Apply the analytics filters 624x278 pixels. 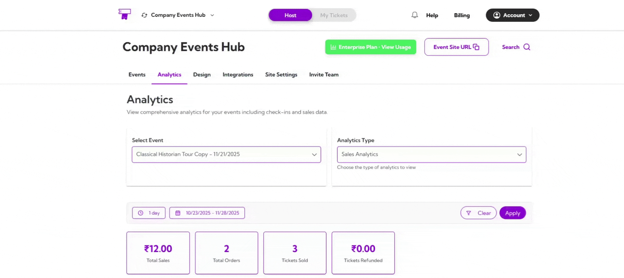pos(513,213)
